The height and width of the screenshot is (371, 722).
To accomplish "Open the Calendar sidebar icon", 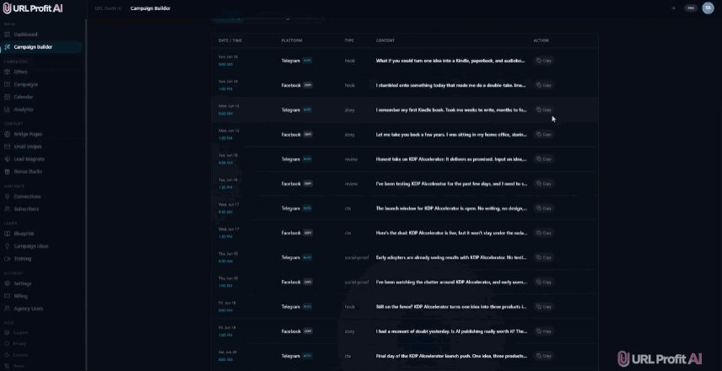I will pos(7,97).
